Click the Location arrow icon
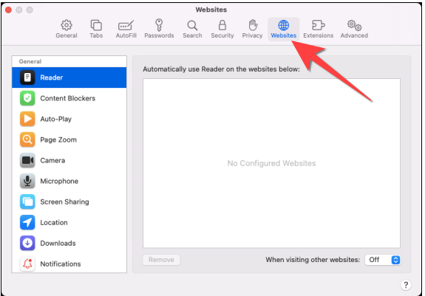 [x=27, y=222]
